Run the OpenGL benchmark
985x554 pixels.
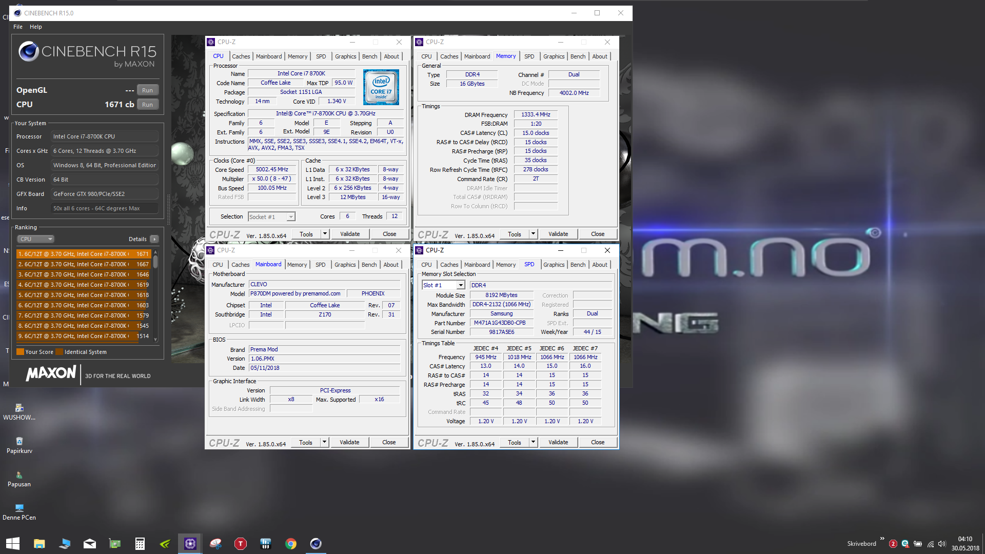[148, 90]
